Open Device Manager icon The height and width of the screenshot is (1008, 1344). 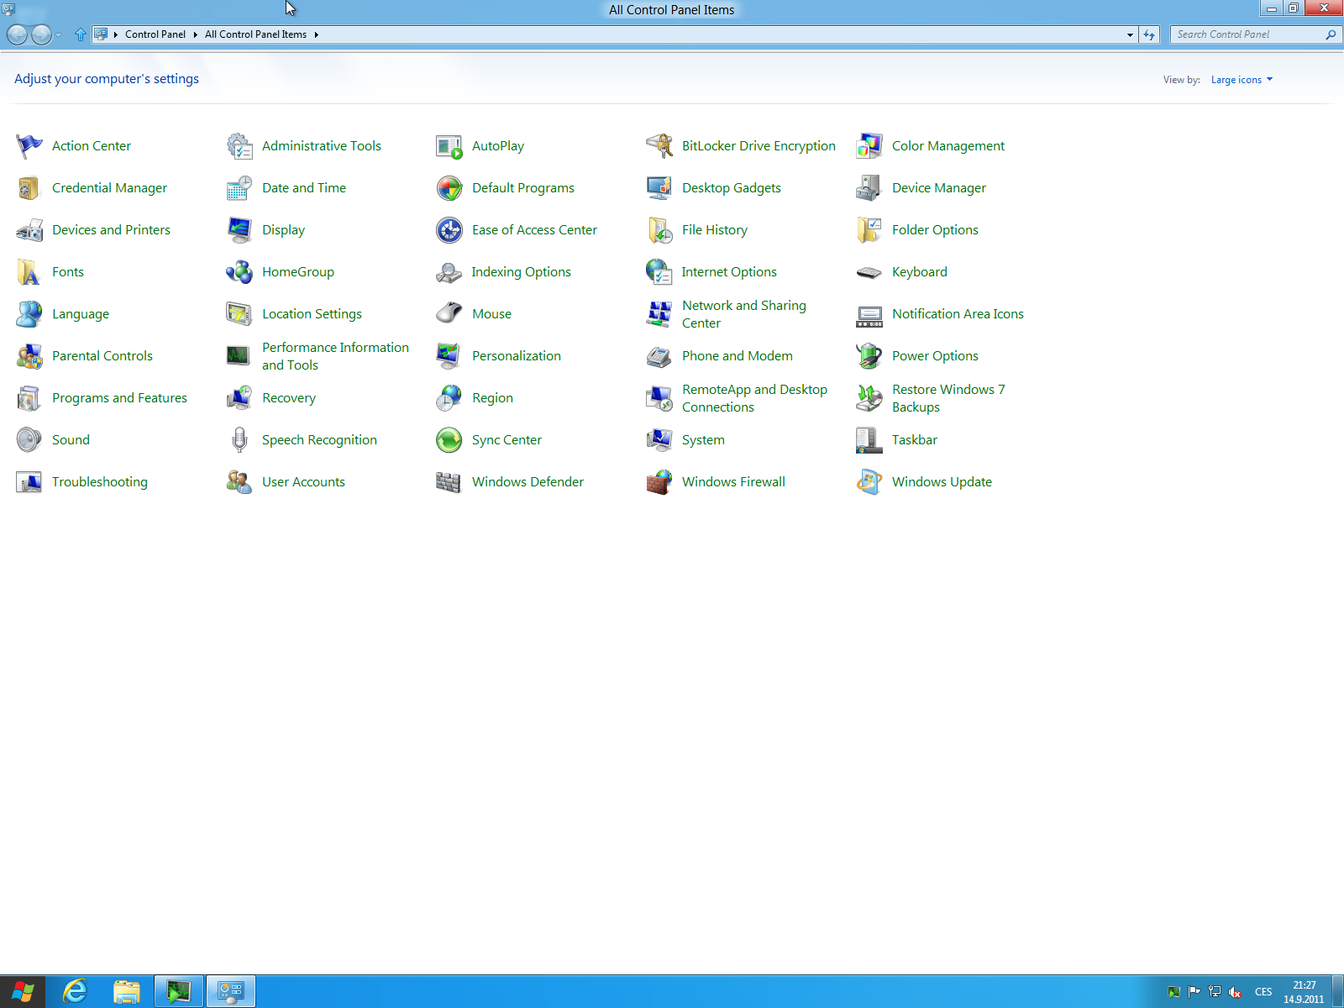coord(869,188)
